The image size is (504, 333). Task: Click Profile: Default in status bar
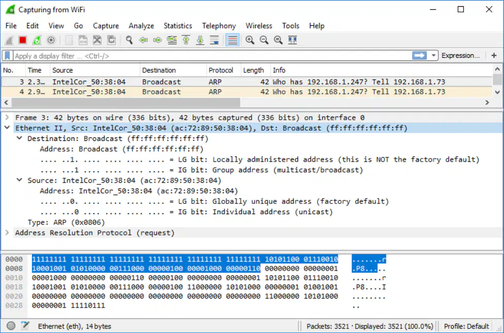(x=466, y=326)
